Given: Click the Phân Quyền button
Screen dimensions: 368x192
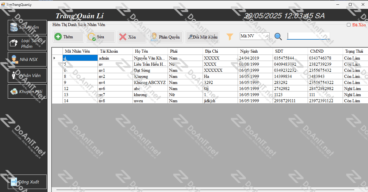Looking at the screenshot, I should tap(166, 37).
